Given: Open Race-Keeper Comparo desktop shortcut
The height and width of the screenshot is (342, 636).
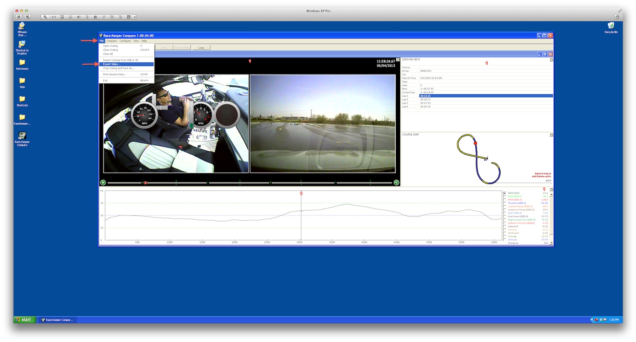Looking at the screenshot, I should point(22,139).
